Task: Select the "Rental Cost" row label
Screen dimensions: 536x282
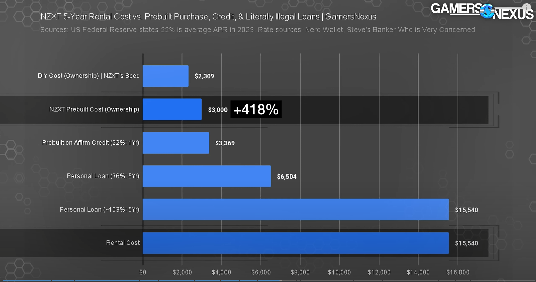Action: 123,243
